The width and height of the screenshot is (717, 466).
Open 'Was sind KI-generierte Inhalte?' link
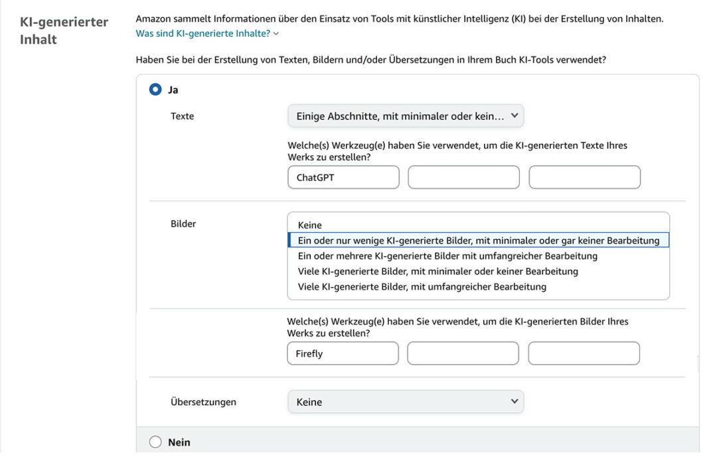206,33
